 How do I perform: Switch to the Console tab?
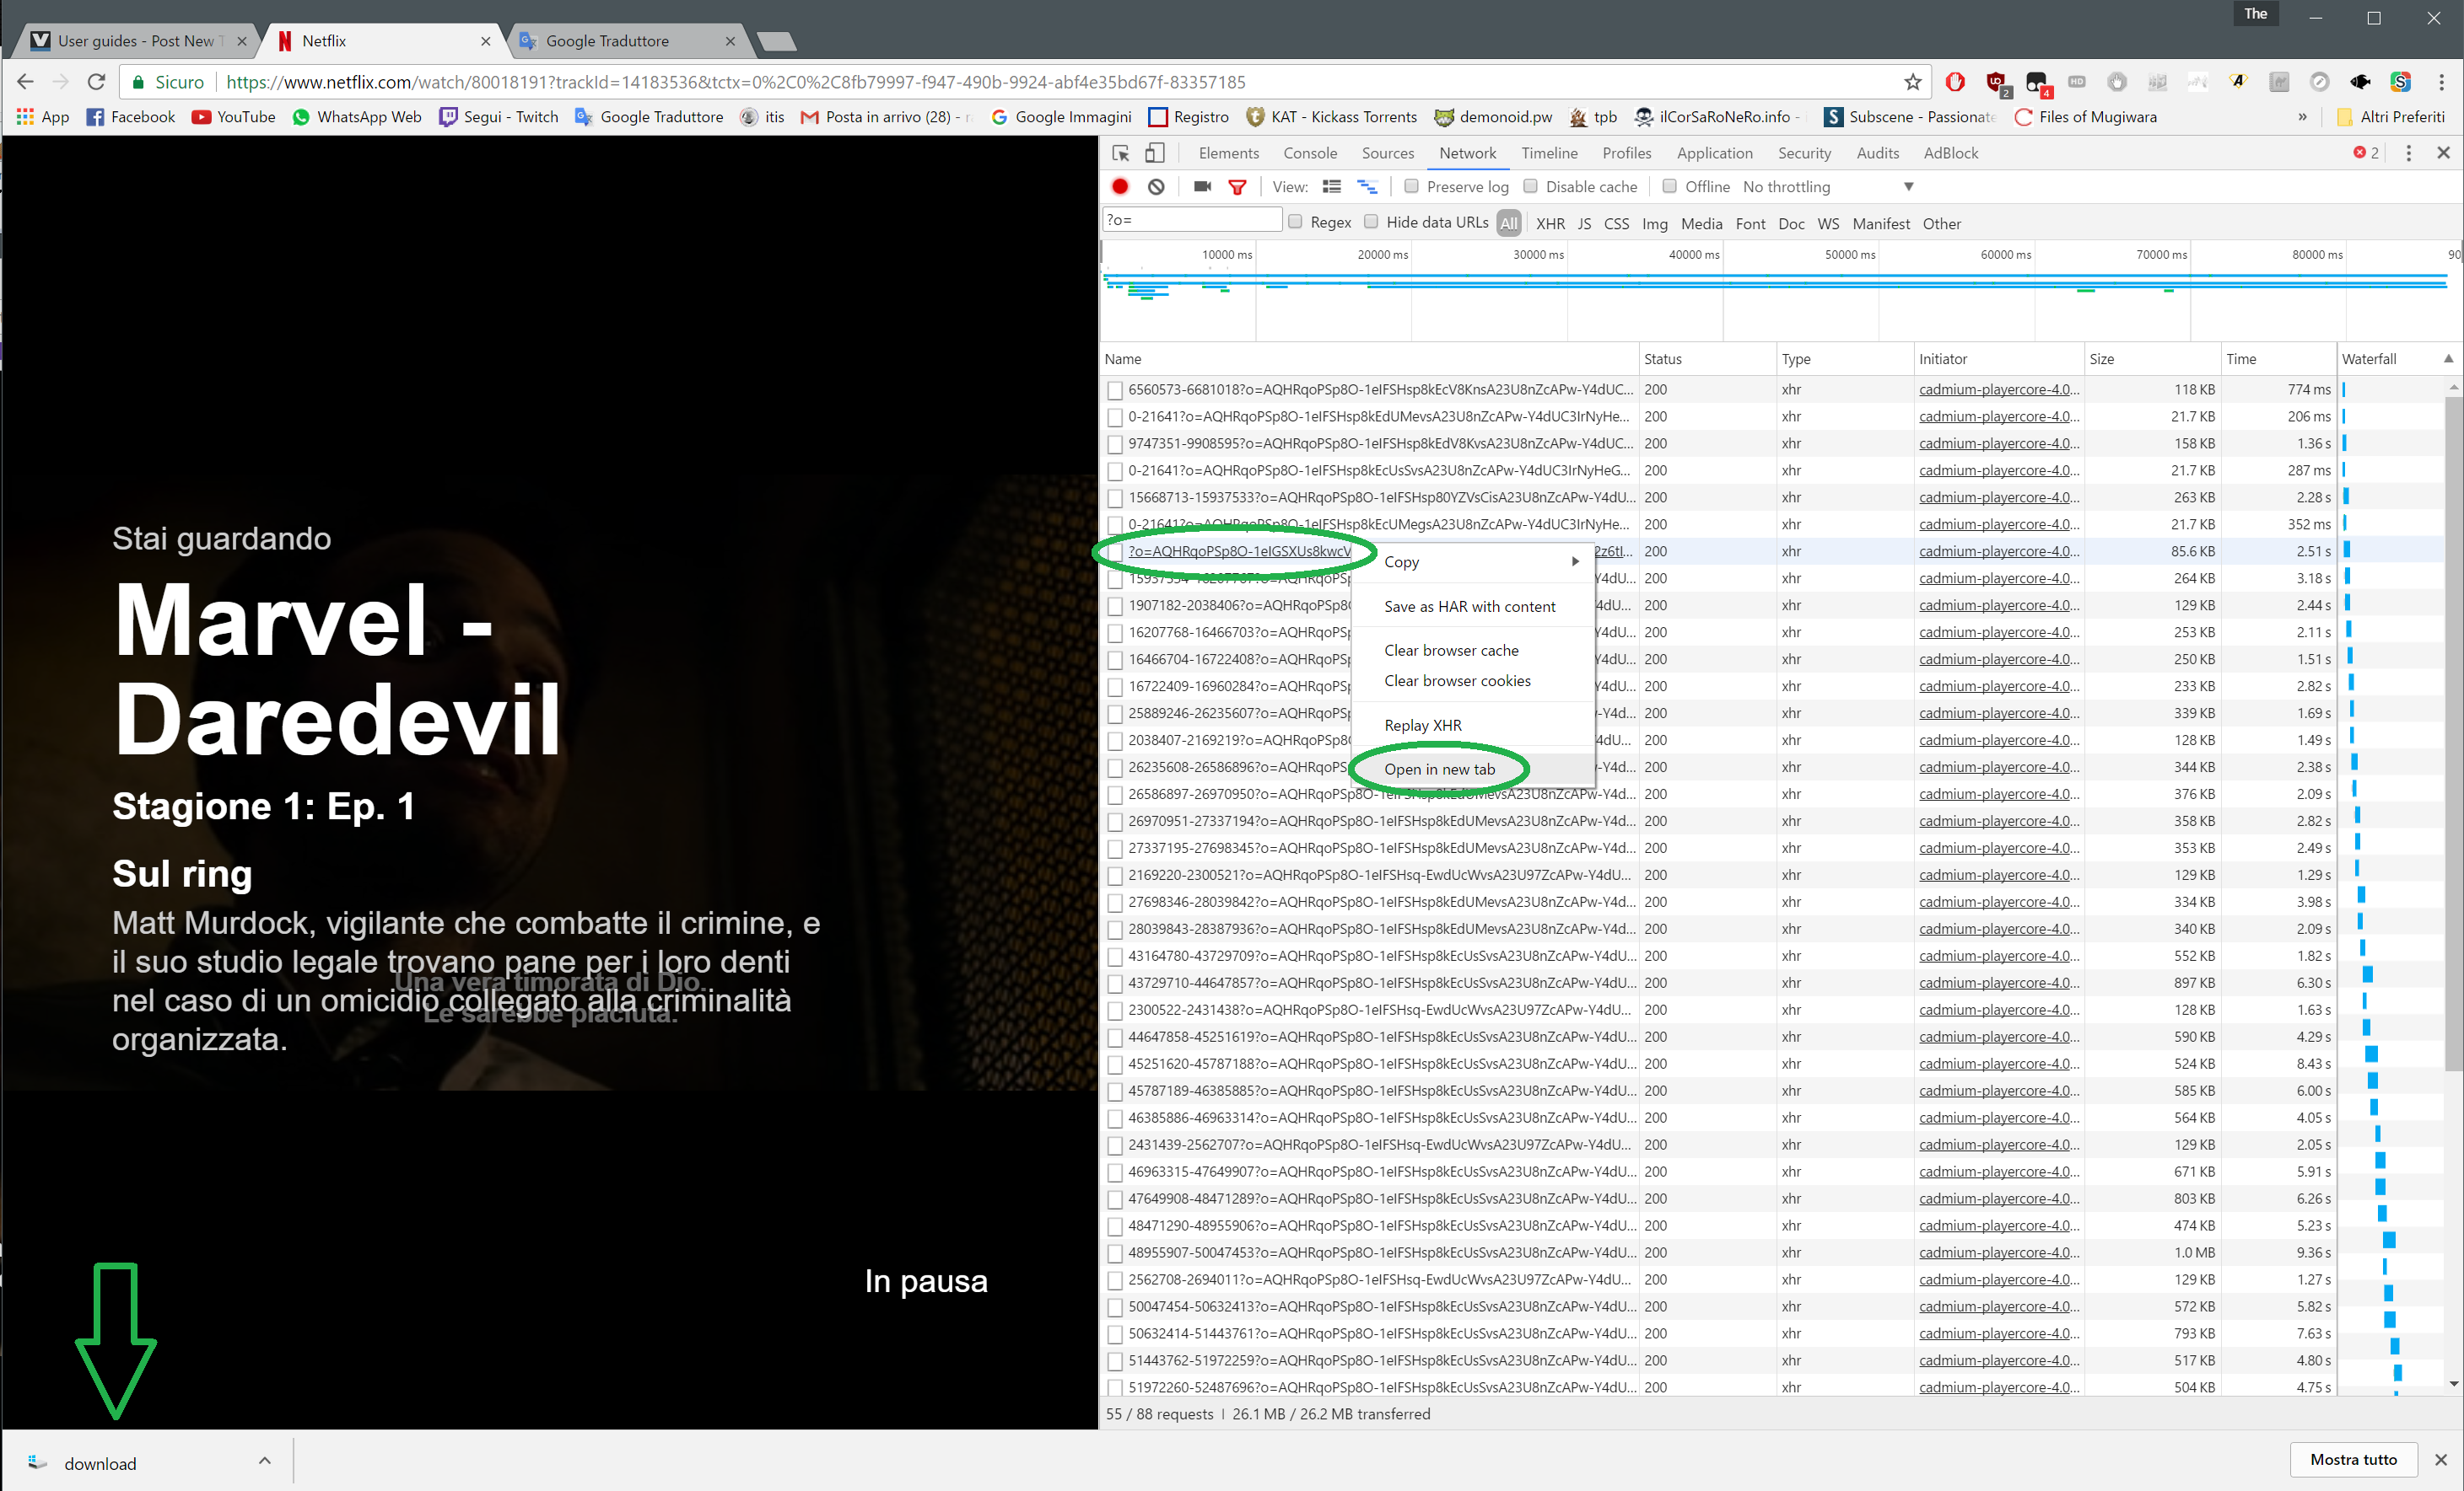pos(1310,153)
